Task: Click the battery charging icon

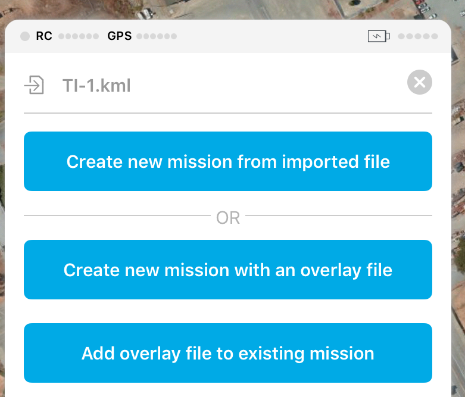Action: (x=379, y=36)
